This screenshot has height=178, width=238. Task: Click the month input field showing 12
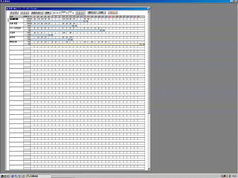(70, 13)
